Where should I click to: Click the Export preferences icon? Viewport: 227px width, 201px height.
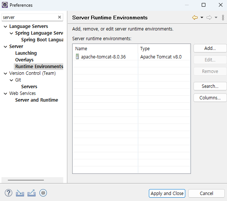tap(32, 193)
